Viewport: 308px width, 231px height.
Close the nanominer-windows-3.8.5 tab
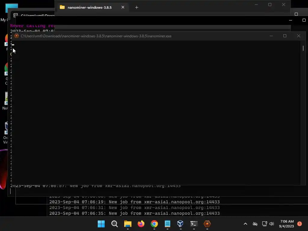[x=123, y=7]
